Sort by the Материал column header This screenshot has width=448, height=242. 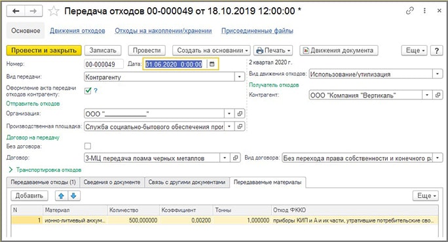tap(75, 210)
